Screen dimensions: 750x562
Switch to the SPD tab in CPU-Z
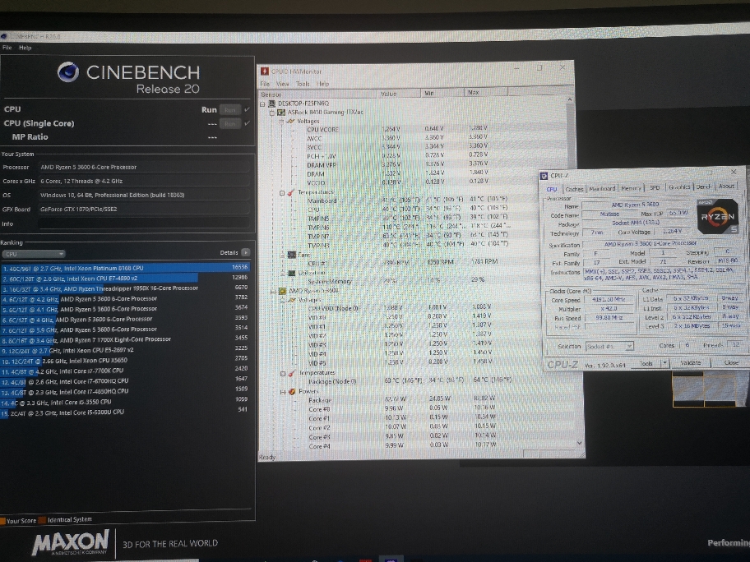coord(655,188)
